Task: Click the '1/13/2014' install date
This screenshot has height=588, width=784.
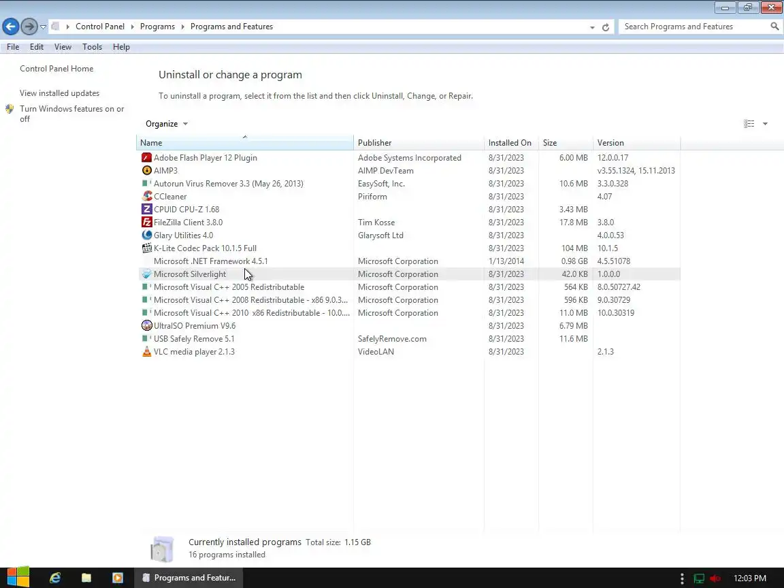Action: tap(506, 261)
